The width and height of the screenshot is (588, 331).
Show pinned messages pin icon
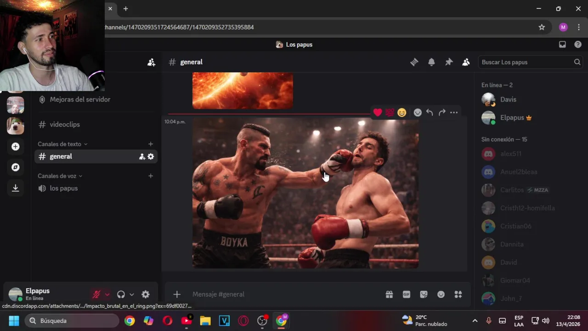pos(449,62)
